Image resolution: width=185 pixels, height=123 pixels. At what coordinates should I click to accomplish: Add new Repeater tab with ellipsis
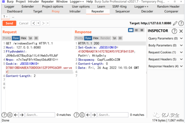[13, 17]
